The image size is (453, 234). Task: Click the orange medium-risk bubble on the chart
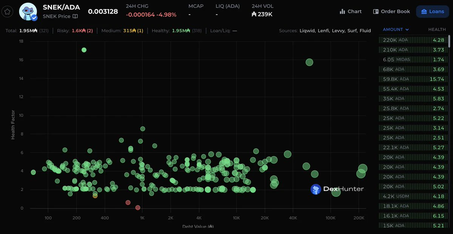[95, 195]
